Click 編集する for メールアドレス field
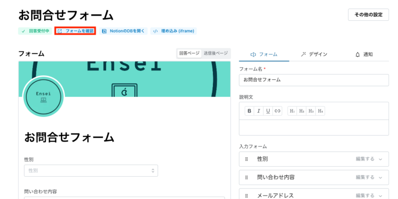The width and height of the screenshot is (398, 199). [x=365, y=196]
